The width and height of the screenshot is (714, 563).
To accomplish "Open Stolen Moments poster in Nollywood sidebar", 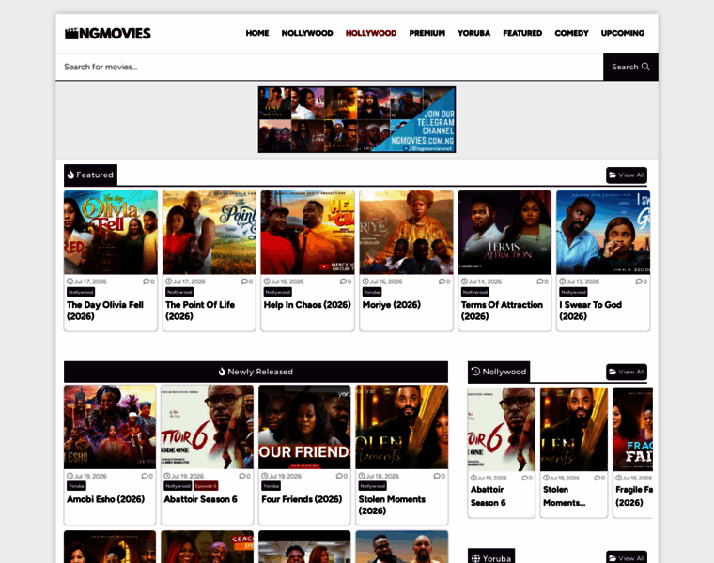I will [x=574, y=430].
